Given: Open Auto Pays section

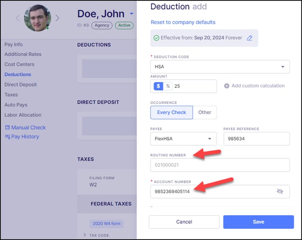Looking at the screenshot, I should pos(16,105).
